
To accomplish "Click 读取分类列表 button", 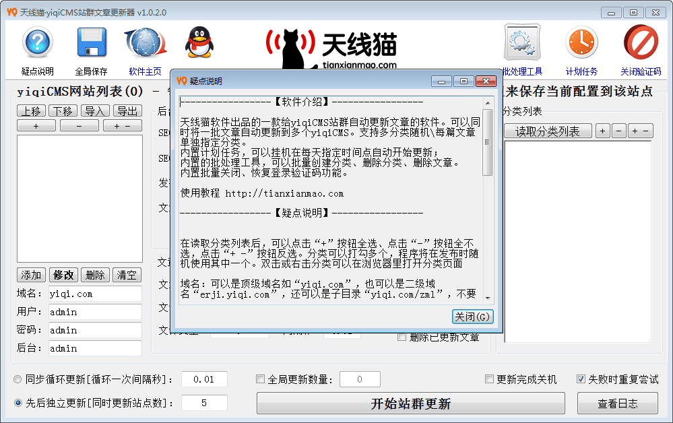I will click(548, 131).
